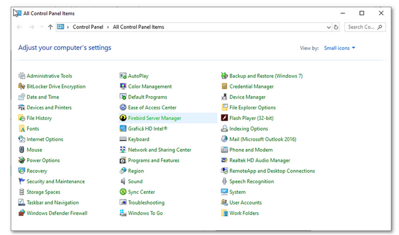Screen dimensions: 399x235
Task: Click the Search Control Panel field
Action: 365,27
